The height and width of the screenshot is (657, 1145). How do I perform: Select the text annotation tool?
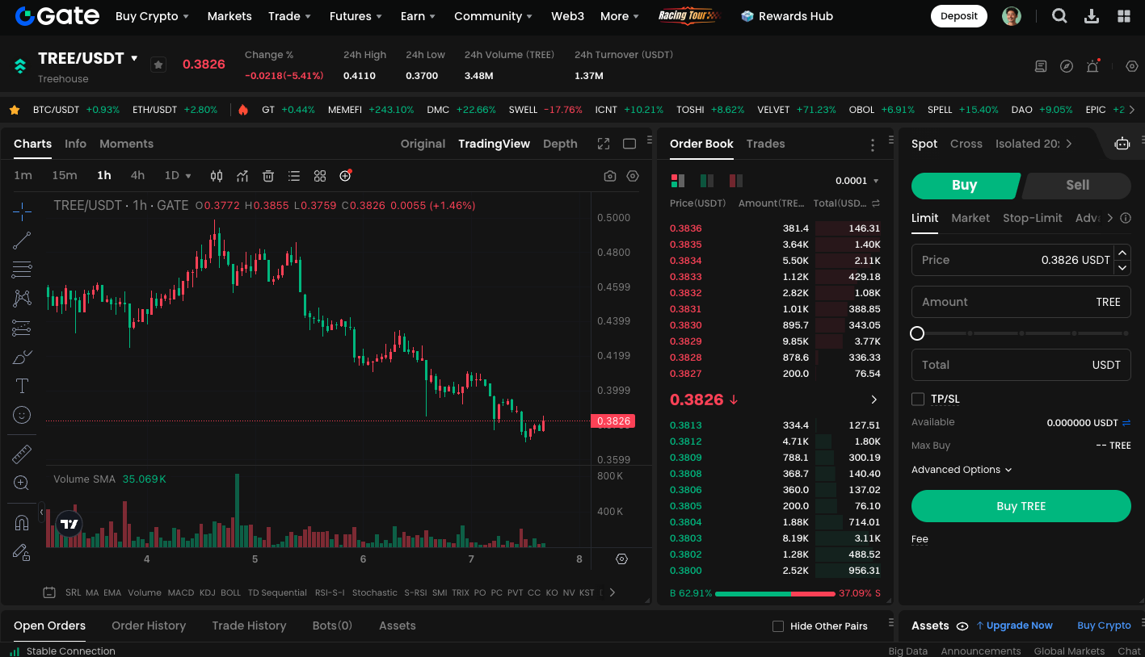click(x=22, y=386)
